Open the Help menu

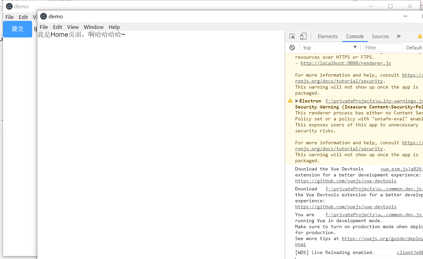[114, 27]
